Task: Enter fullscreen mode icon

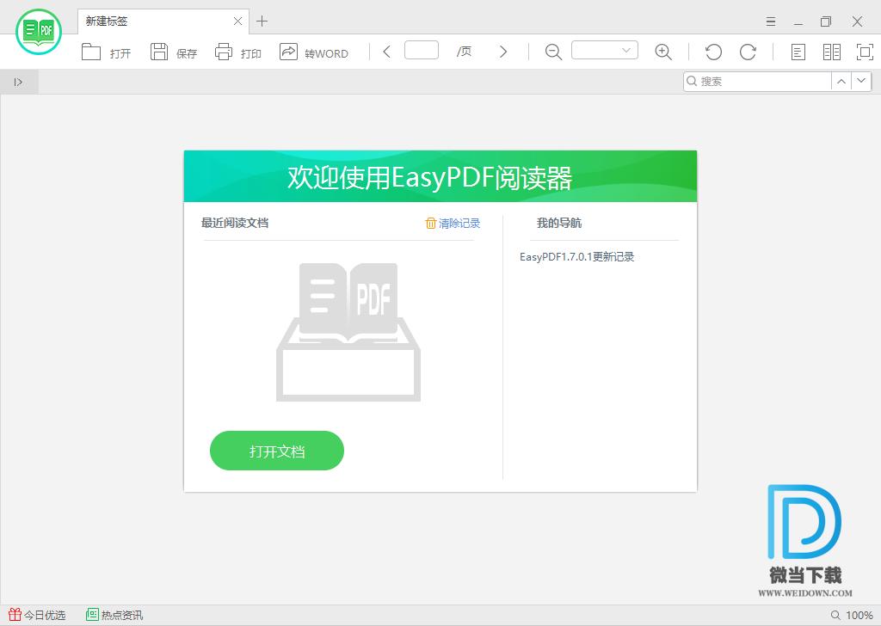Action: pos(865,52)
